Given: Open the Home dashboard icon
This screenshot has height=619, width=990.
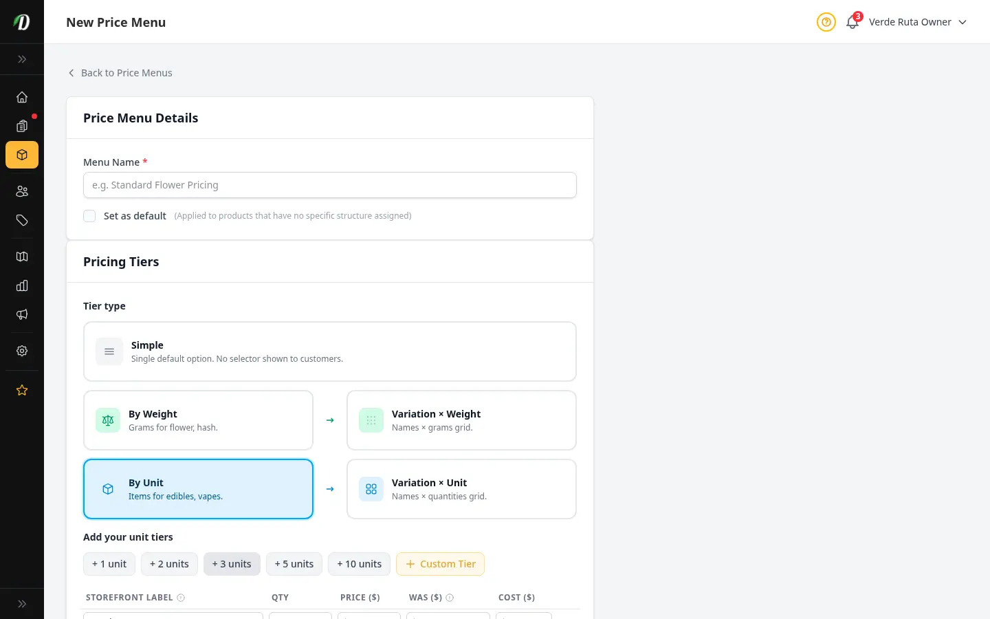Looking at the screenshot, I should tap(22, 97).
